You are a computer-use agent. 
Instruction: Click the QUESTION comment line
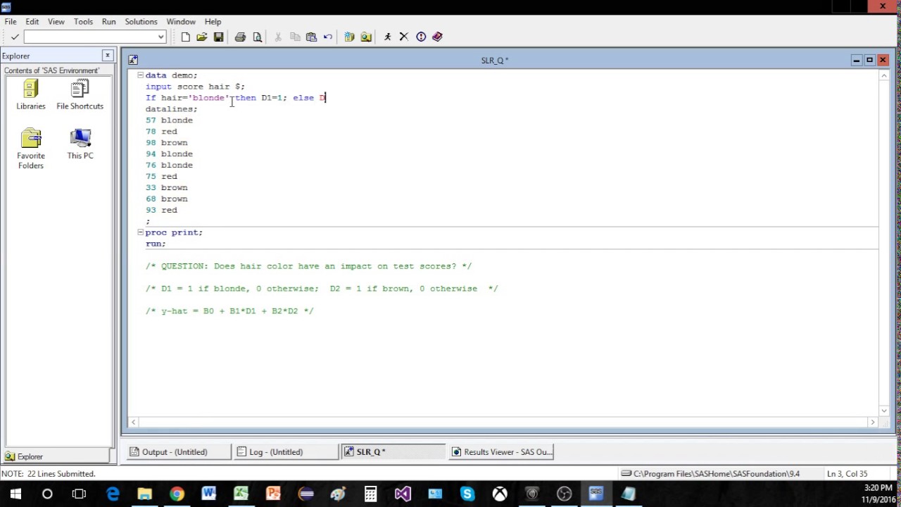308,266
